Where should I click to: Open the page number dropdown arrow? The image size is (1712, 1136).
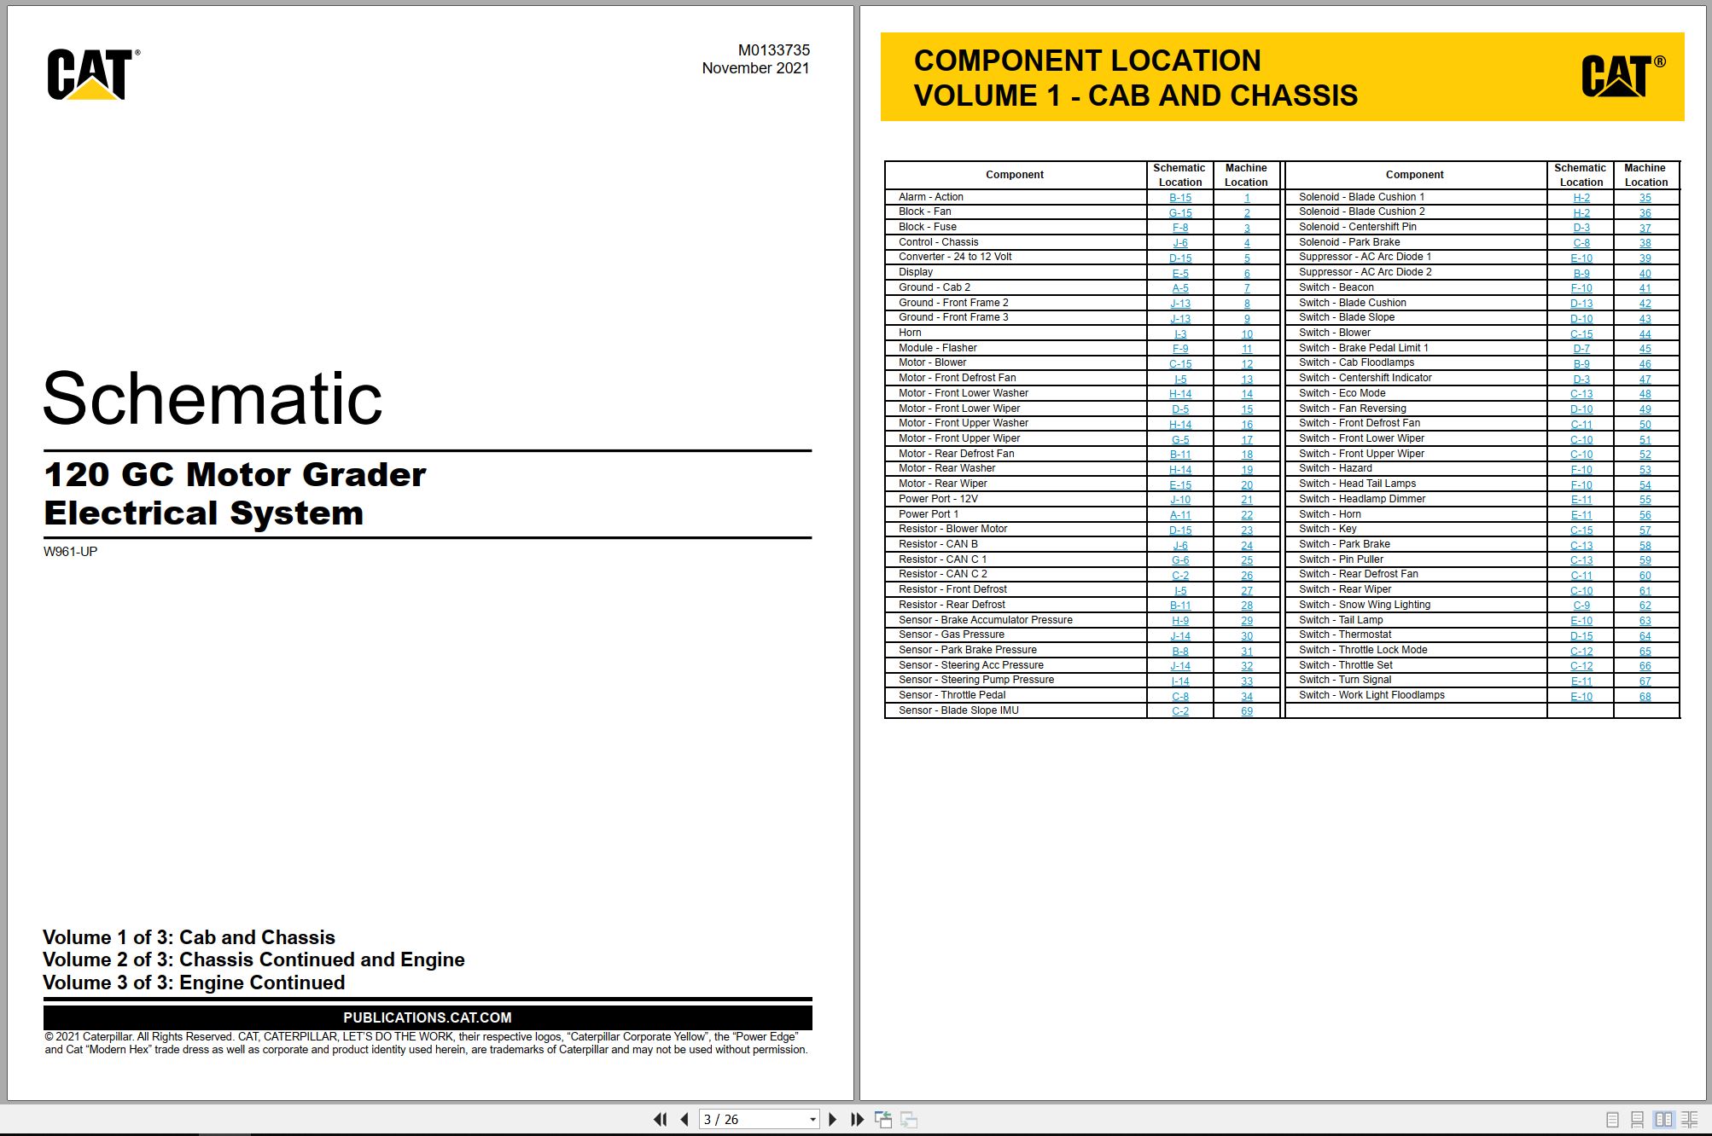pyautogui.click(x=812, y=1120)
